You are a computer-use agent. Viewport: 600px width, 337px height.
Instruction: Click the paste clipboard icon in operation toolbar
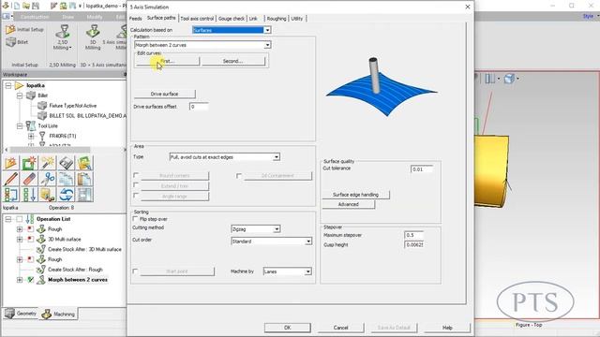point(84,179)
